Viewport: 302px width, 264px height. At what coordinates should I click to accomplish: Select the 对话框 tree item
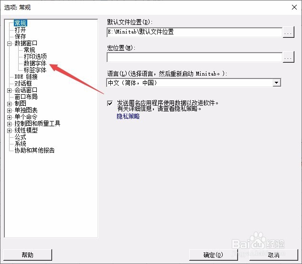(23, 83)
